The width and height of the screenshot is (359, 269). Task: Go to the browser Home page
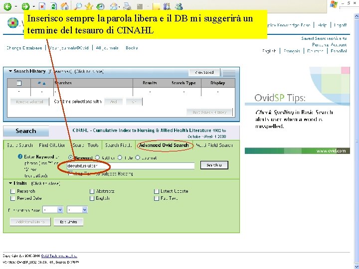click(64, 6)
